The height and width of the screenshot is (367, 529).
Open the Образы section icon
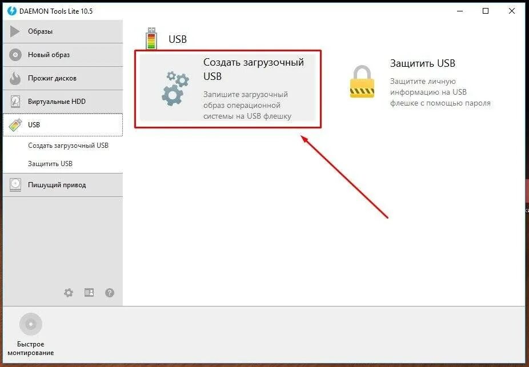point(14,31)
